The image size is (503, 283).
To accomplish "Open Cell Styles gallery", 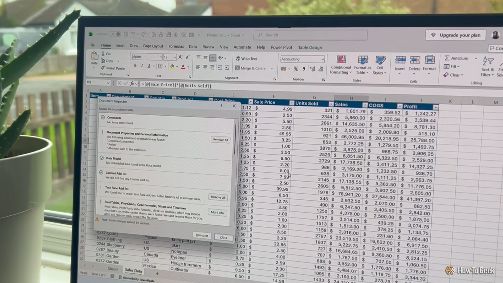I will click(380, 65).
